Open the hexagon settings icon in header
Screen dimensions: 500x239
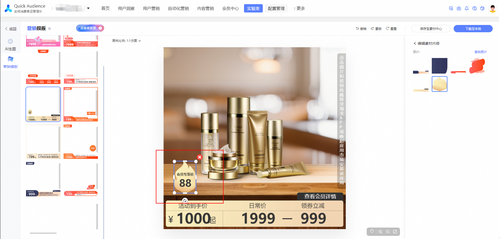451,8
